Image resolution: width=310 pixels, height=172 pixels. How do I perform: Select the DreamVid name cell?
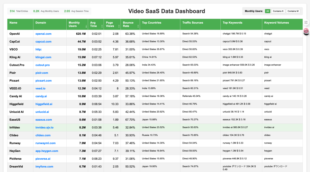(20, 167)
